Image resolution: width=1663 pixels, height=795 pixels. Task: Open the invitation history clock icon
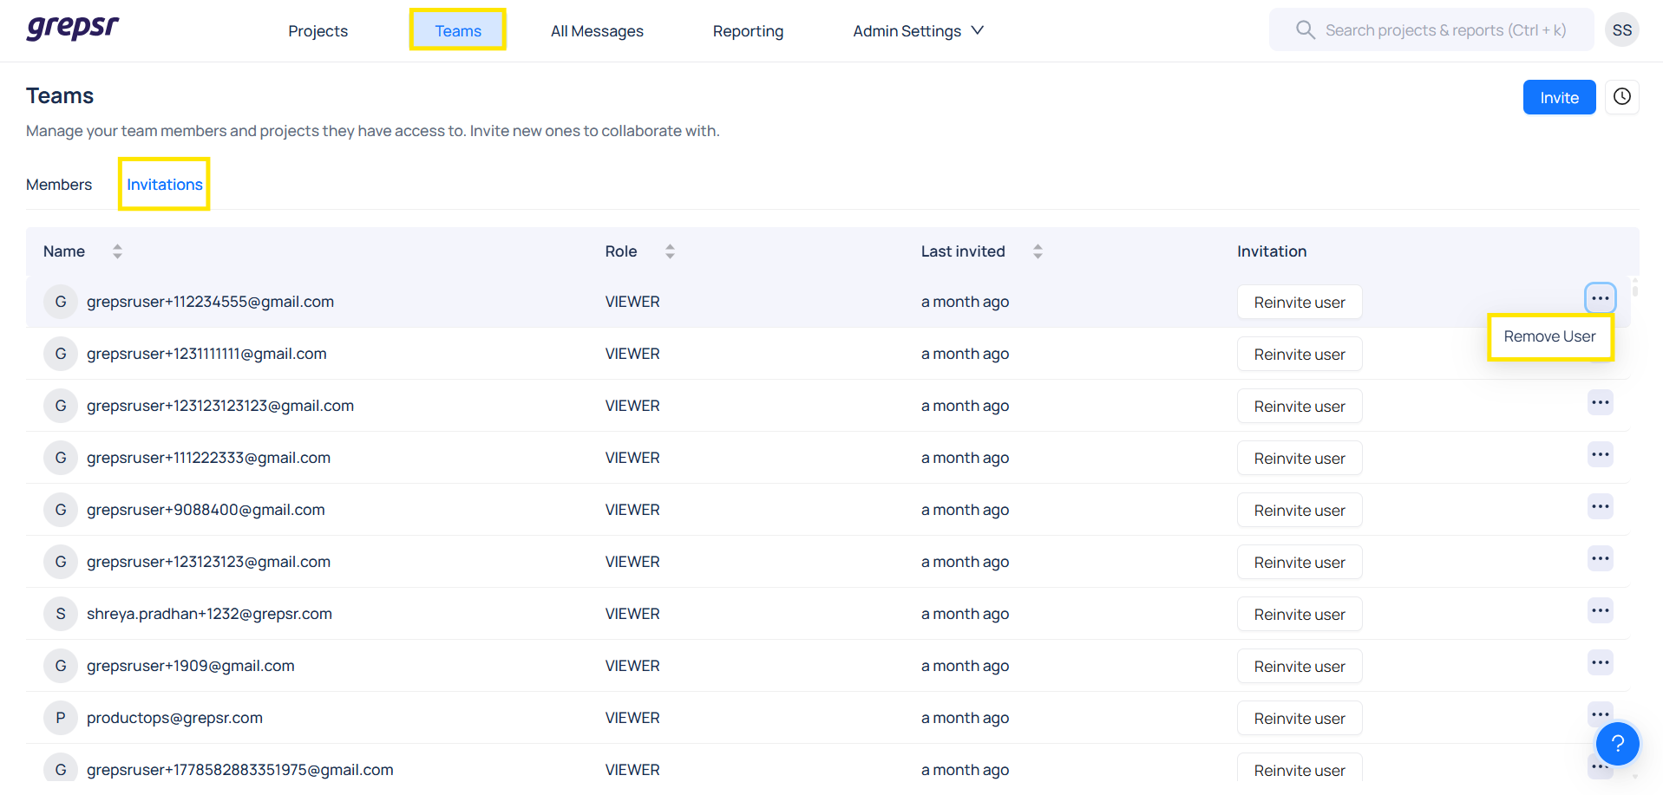pos(1621,97)
